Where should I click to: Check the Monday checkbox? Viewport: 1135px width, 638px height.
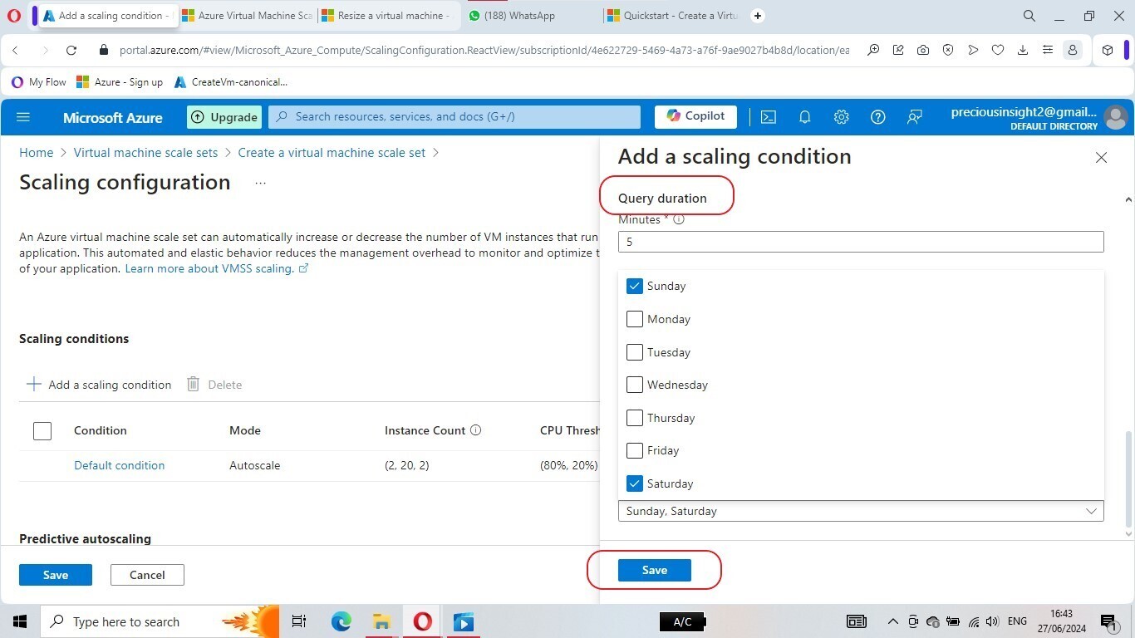(635, 319)
